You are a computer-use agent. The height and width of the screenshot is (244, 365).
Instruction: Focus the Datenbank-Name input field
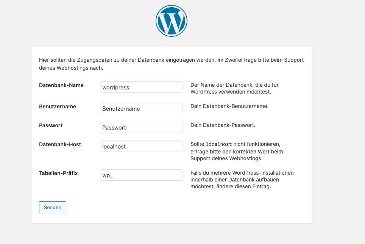pyautogui.click(x=141, y=87)
